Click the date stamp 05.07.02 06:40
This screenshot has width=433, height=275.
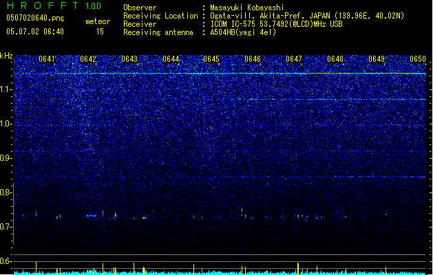tap(35, 32)
